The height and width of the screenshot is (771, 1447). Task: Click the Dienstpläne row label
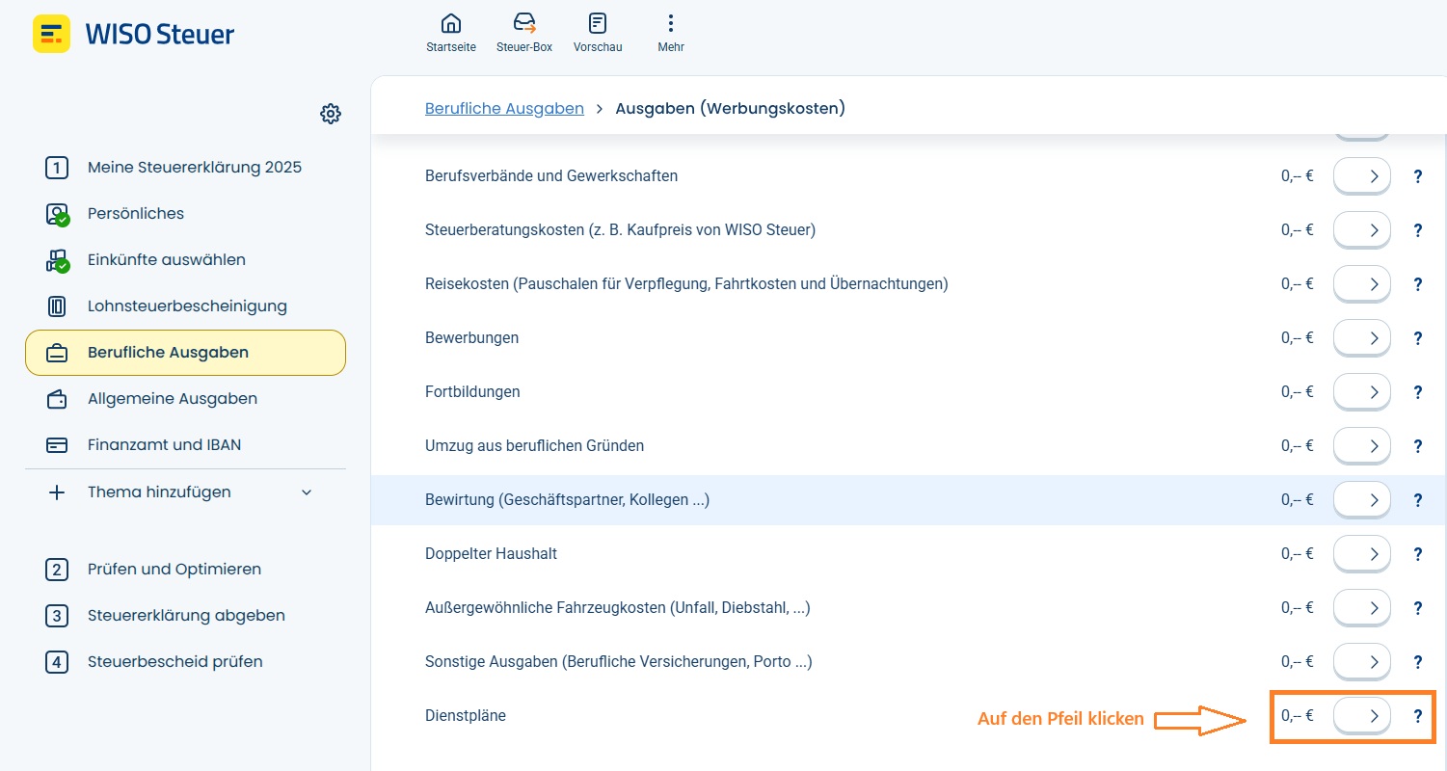(466, 716)
